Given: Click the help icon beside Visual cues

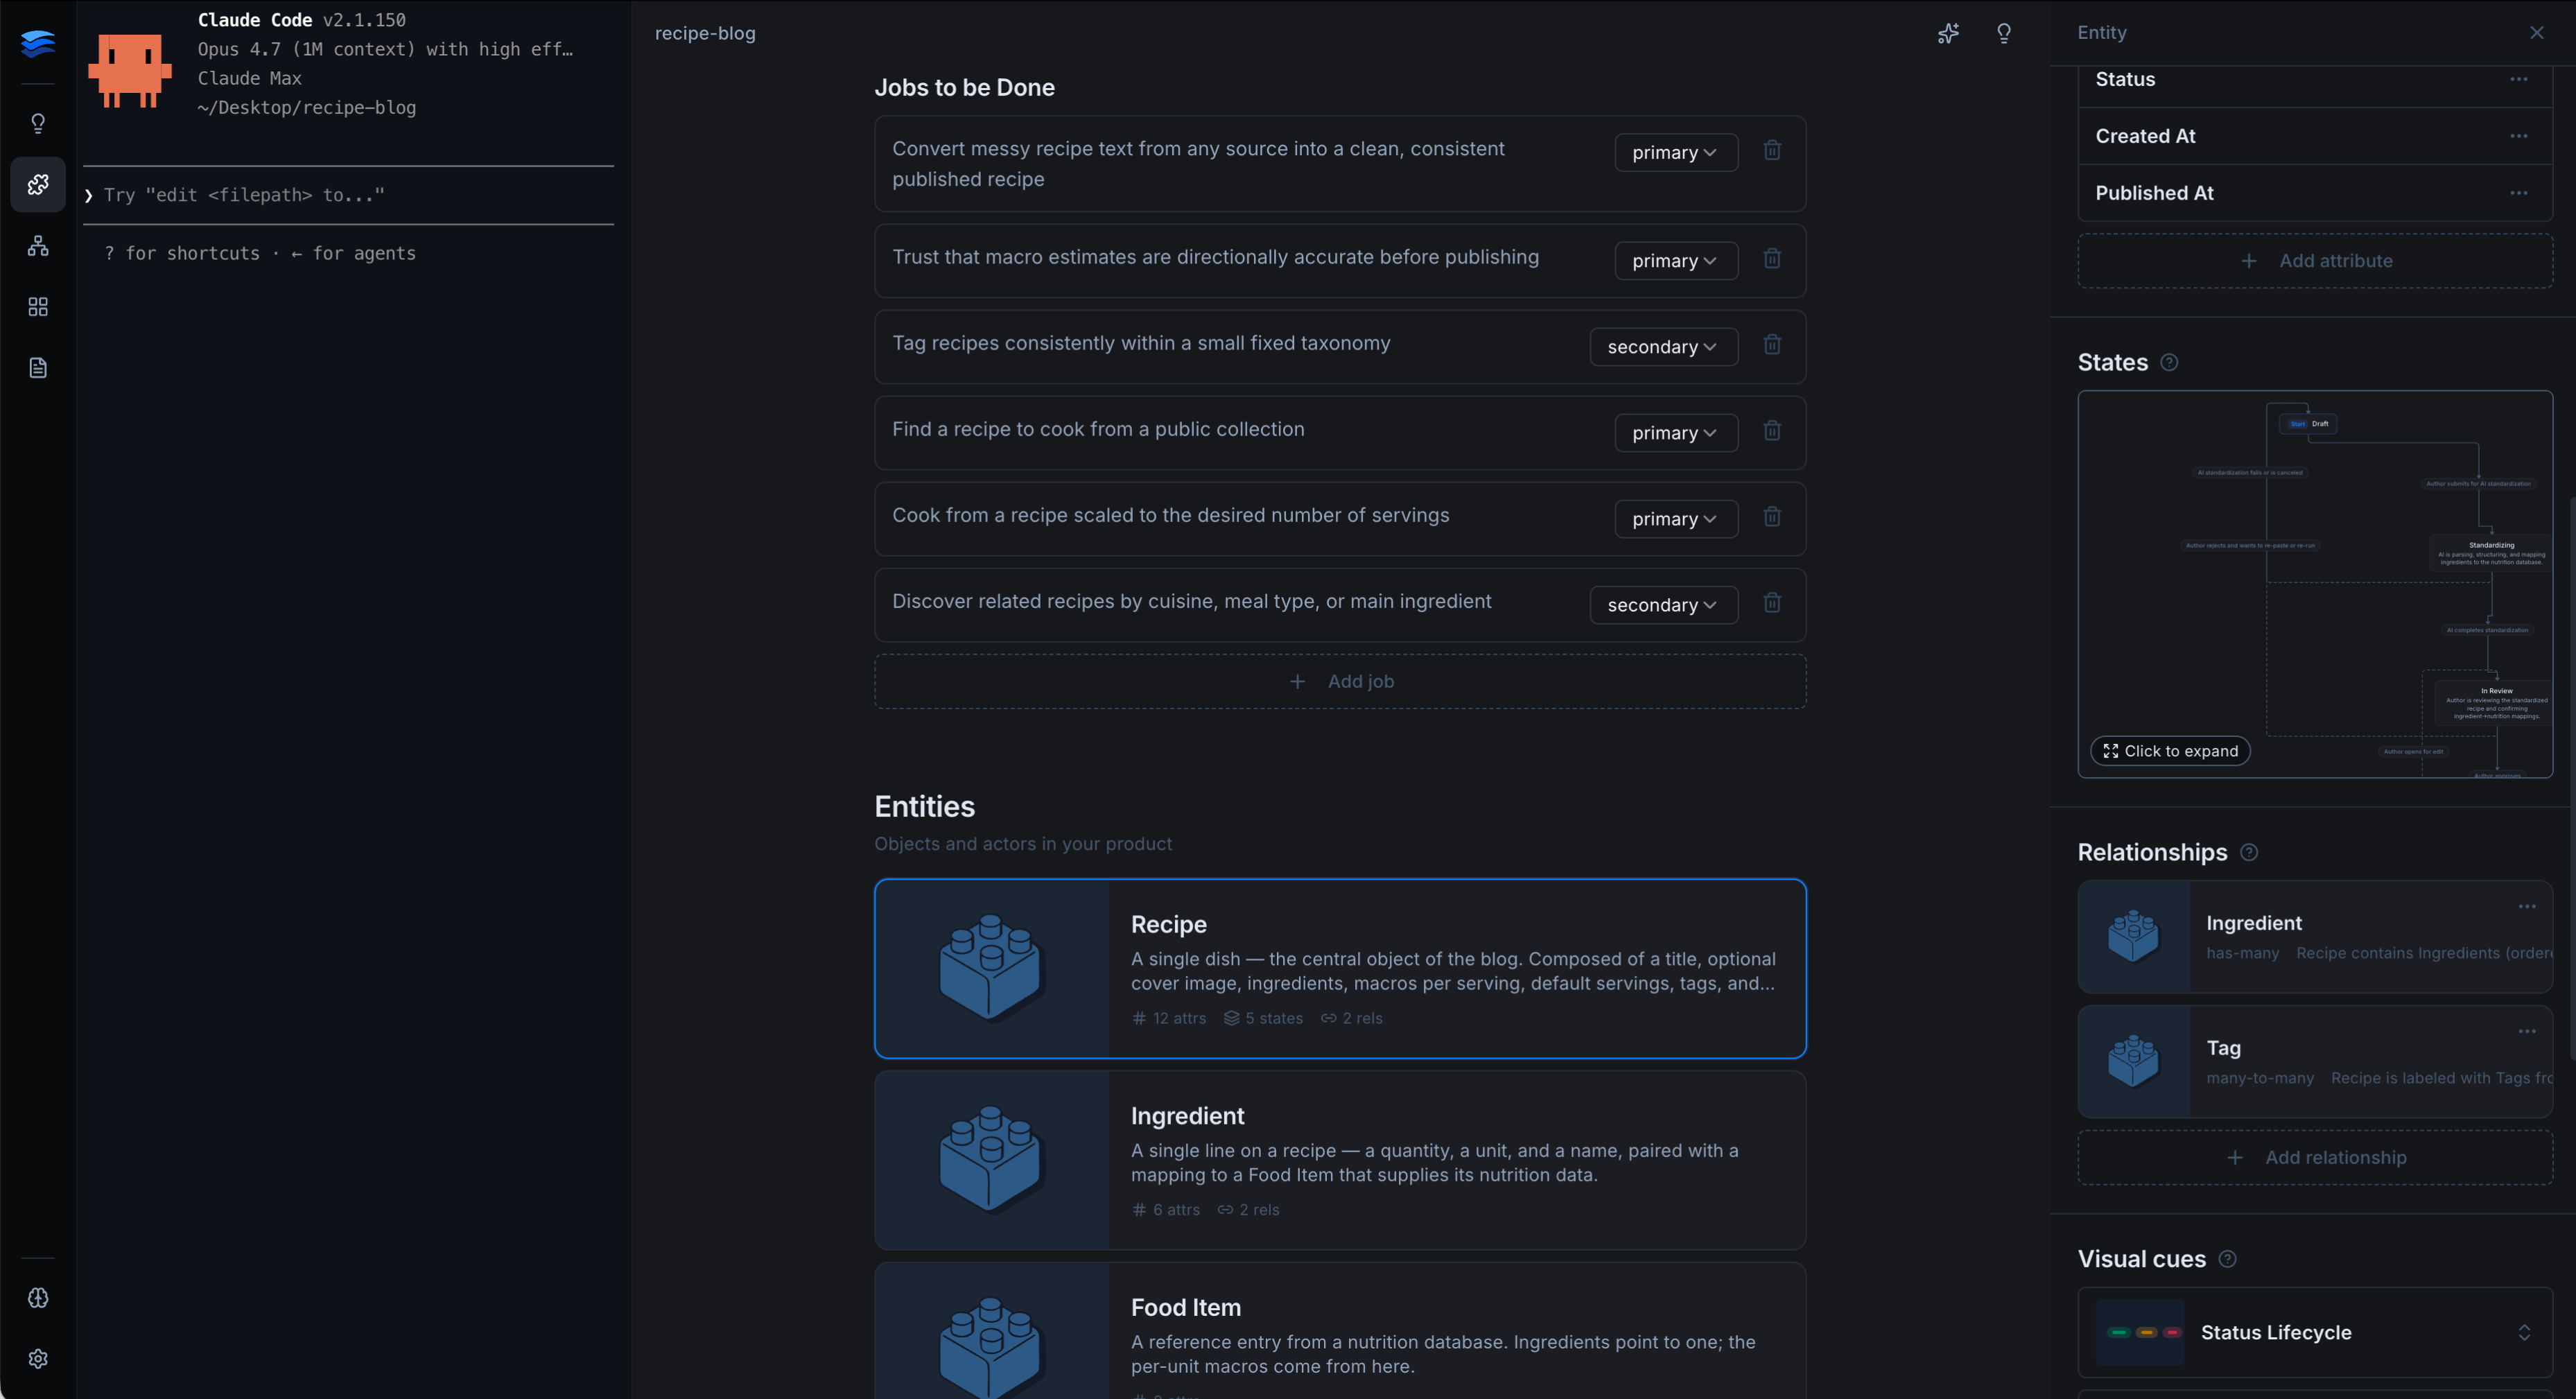Looking at the screenshot, I should point(2227,1259).
